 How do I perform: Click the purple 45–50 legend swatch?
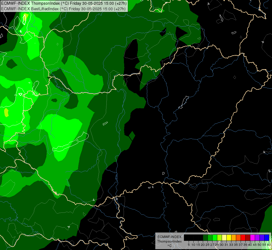pyautogui.click(x=257, y=237)
